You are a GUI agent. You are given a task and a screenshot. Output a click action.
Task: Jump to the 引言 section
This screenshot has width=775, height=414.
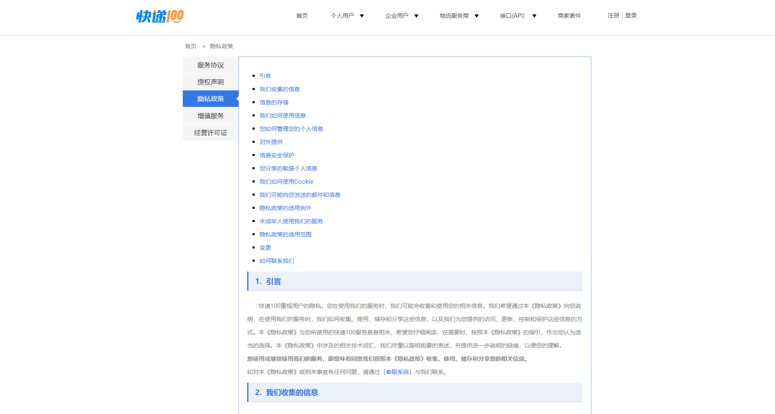point(265,76)
